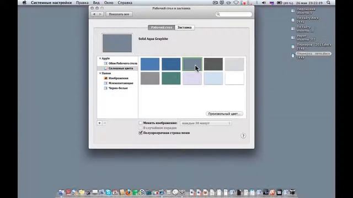This screenshot has height=198, width=353.
Task: Click the volume icon in menu bar
Action: [264, 3]
